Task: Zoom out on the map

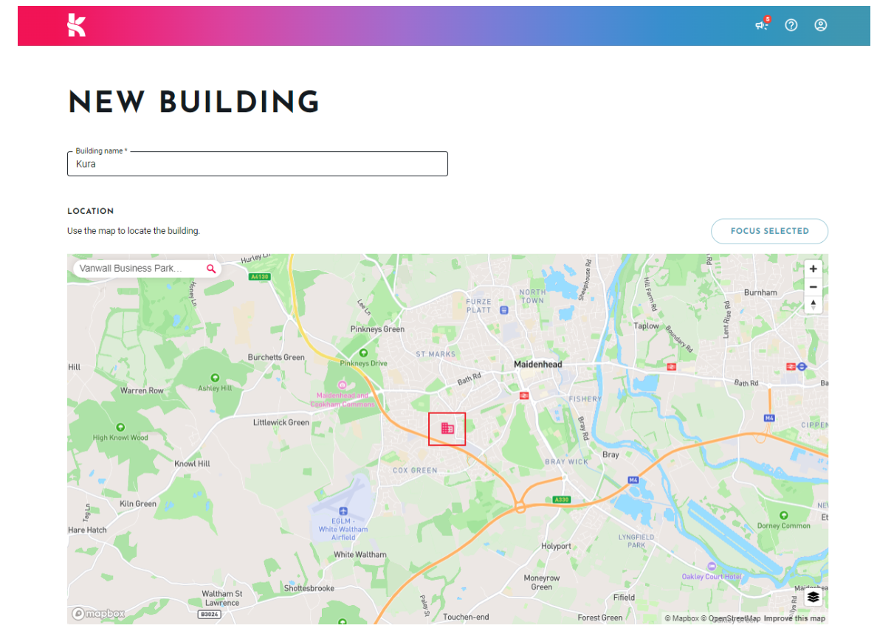Action: tap(814, 287)
